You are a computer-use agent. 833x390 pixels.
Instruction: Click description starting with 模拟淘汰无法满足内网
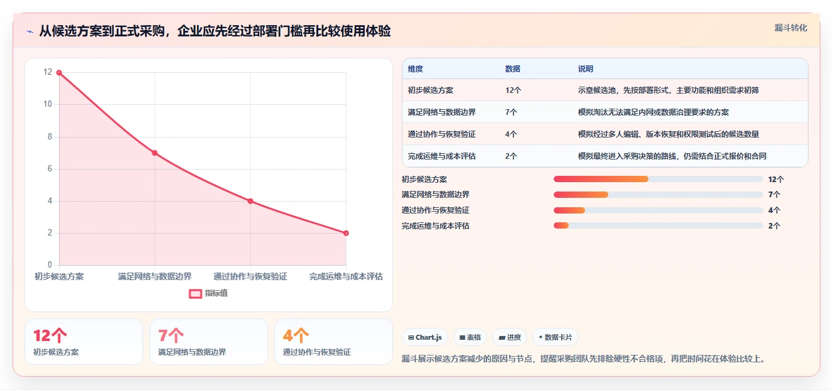click(653, 112)
